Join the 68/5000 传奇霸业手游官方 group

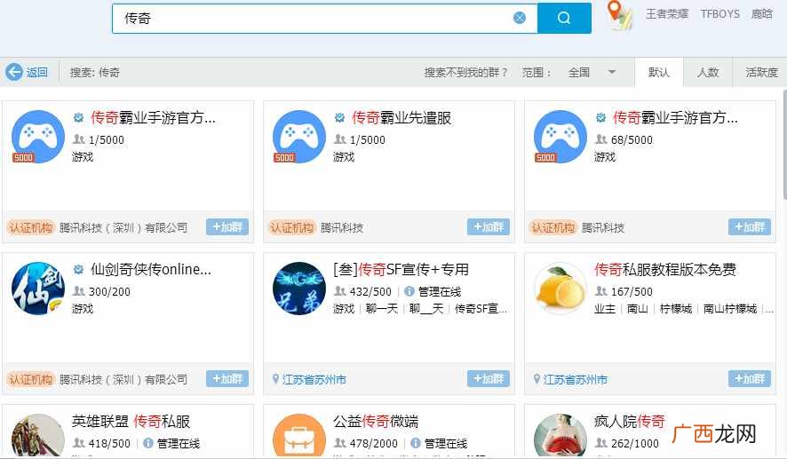pos(750,227)
